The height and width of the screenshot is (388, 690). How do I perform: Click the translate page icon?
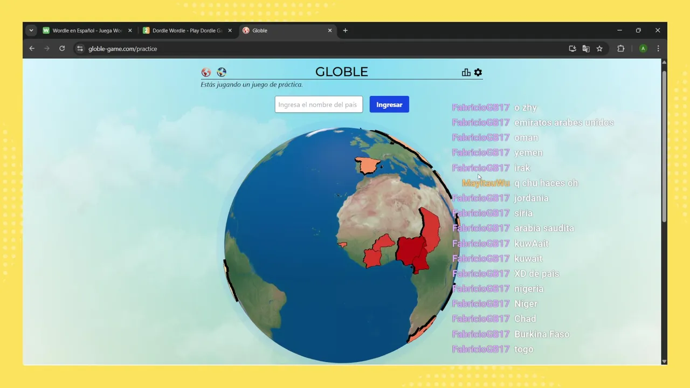pos(586,48)
